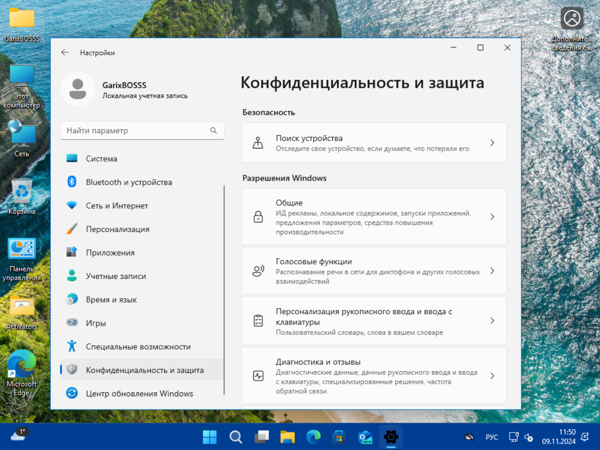
Task: Select Система in the sidebar
Action: 101,159
